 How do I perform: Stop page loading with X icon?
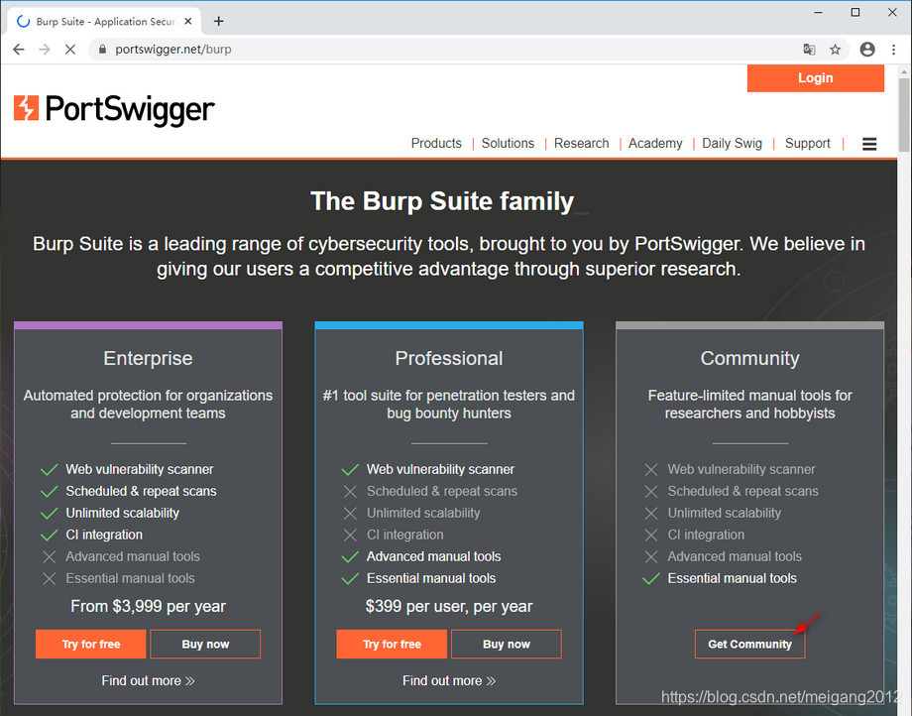click(x=69, y=50)
